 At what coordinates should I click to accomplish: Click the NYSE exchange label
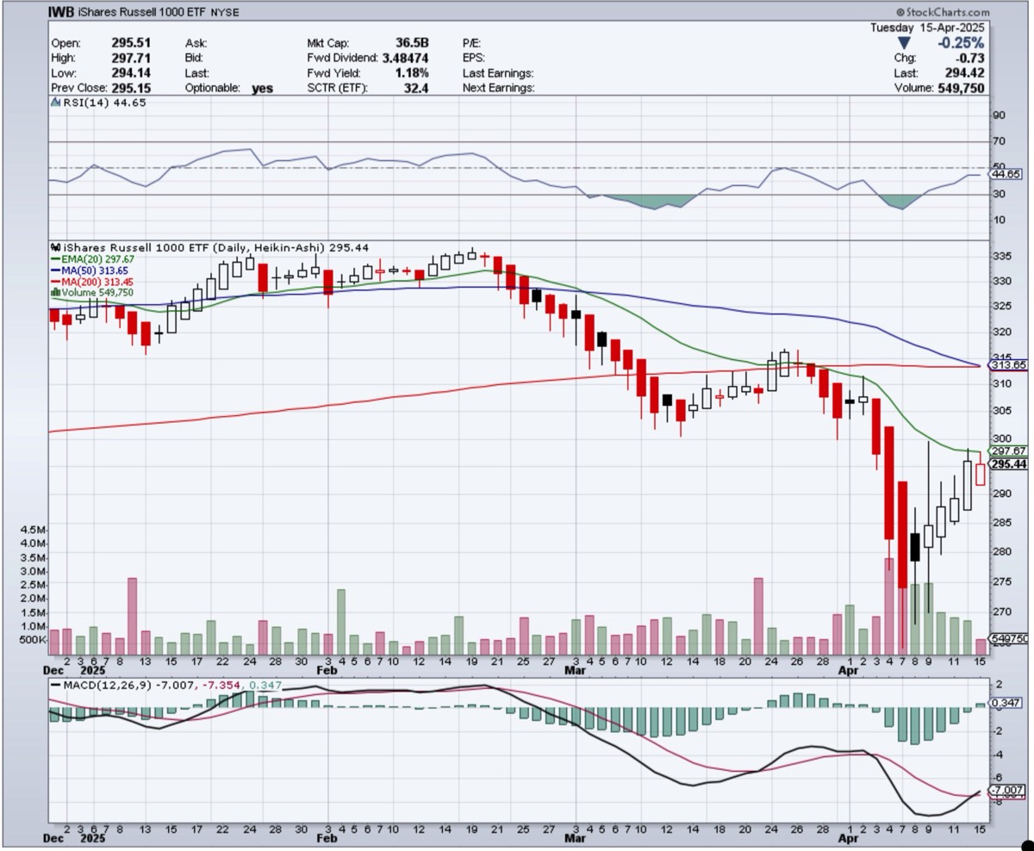(x=224, y=13)
